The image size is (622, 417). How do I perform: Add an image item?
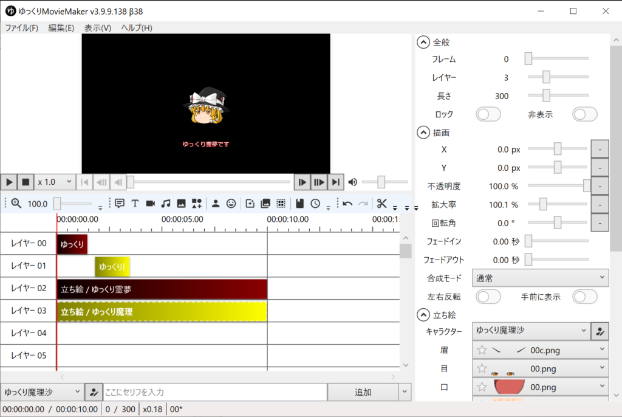181,204
